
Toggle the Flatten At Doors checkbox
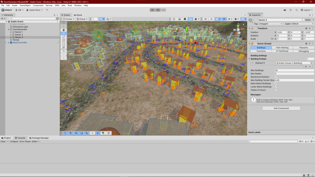click(x=276, y=90)
